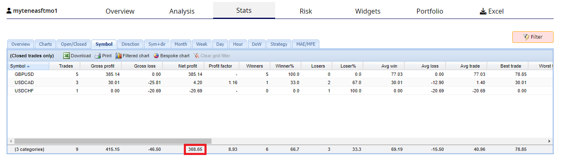Switch to the Overview sub-tab
The image size is (561, 162).
click(x=21, y=44)
